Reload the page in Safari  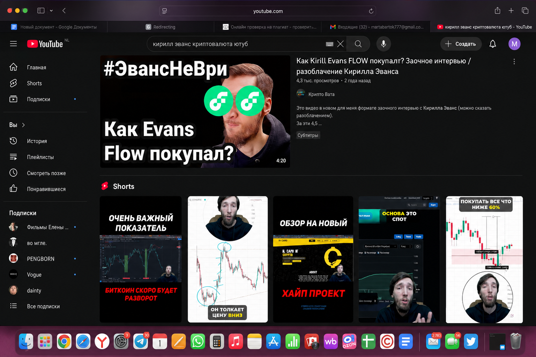coord(371,11)
